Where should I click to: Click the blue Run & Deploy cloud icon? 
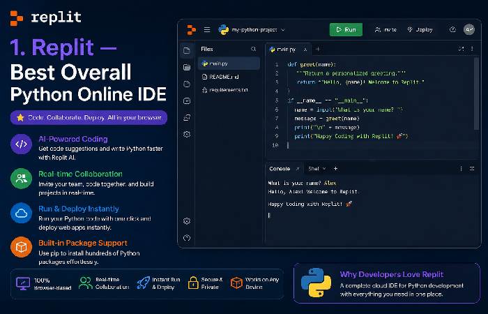point(21,213)
